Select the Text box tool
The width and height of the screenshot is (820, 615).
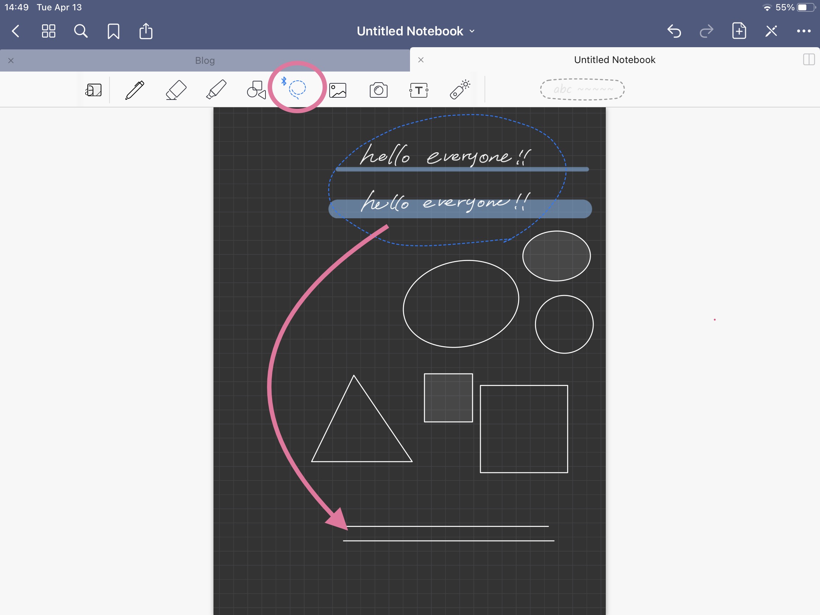point(419,90)
